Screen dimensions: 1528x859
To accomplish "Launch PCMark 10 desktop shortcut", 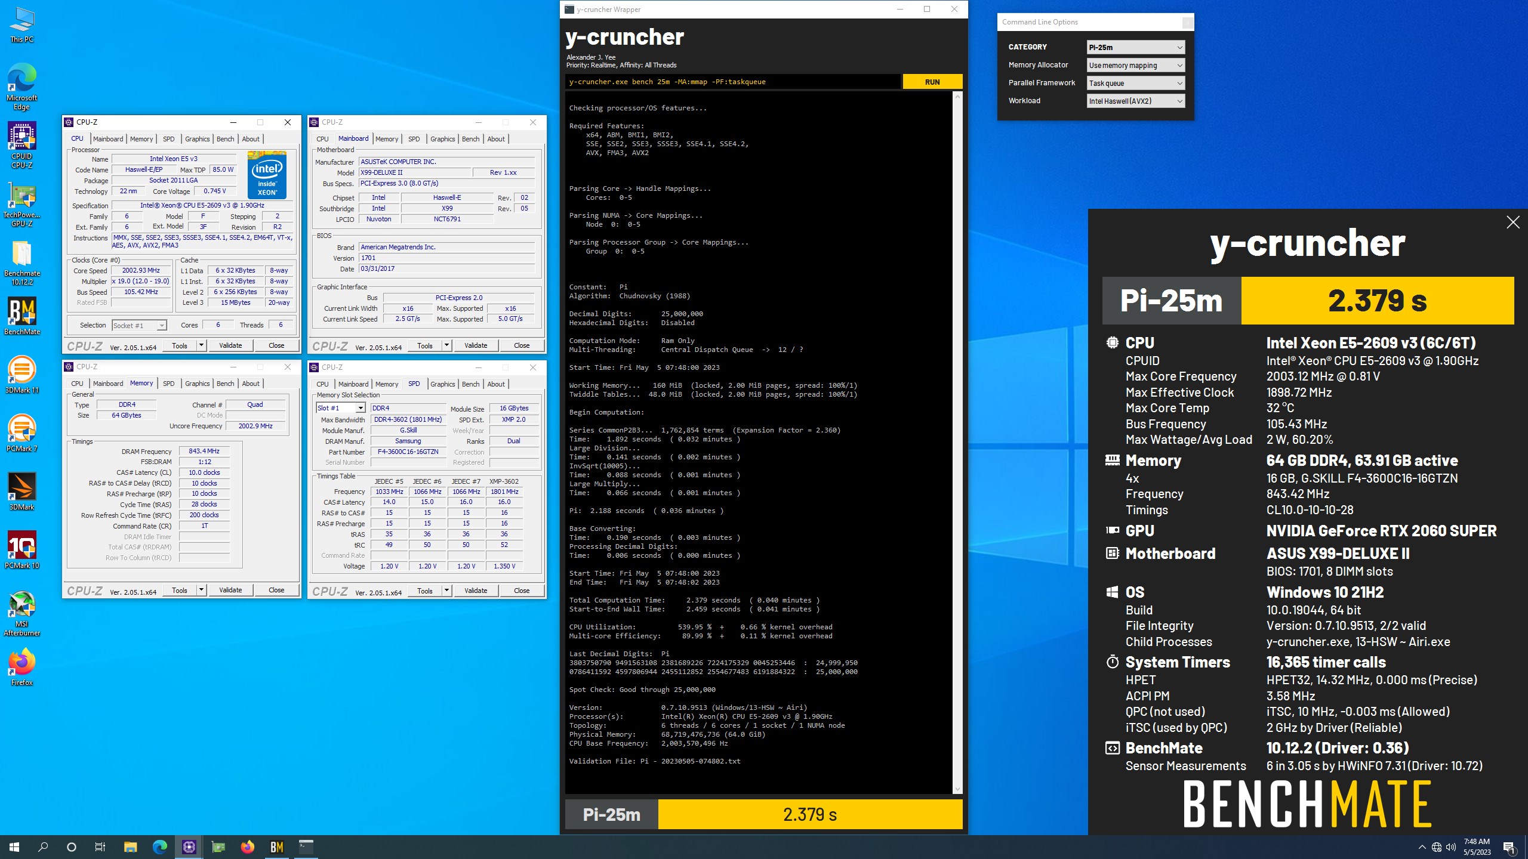I will click(x=22, y=550).
